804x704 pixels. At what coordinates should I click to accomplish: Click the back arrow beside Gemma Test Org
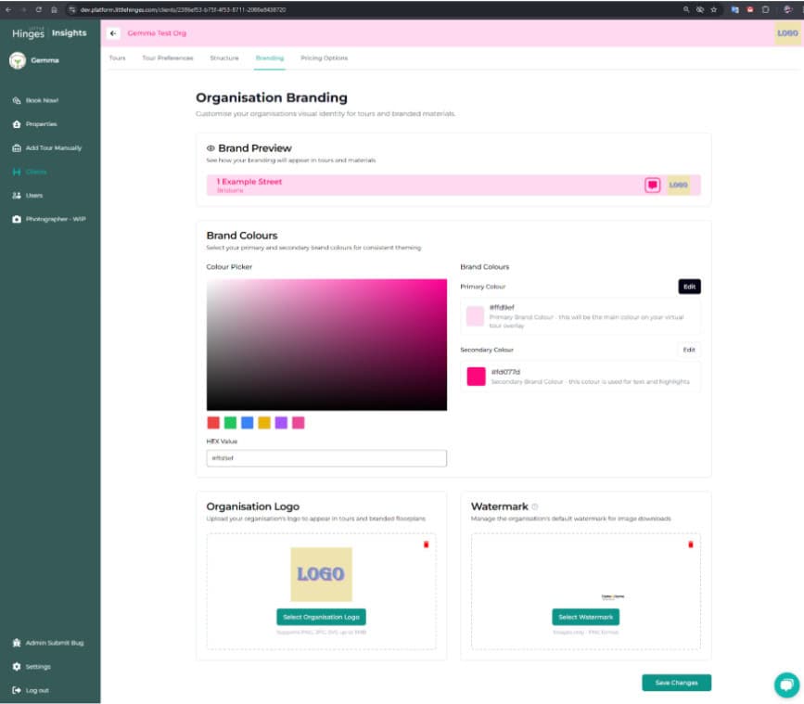point(113,32)
